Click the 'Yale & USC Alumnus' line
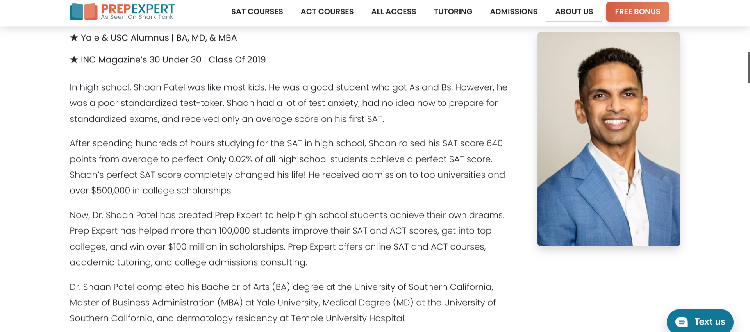Image resolution: width=750 pixels, height=332 pixels. (x=159, y=38)
